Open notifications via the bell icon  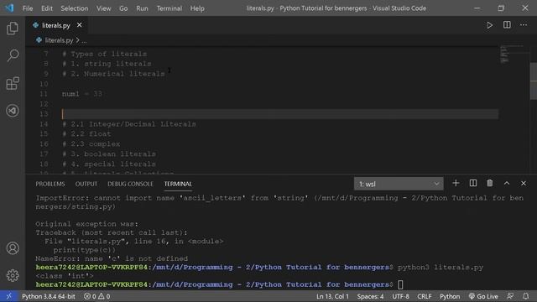526,296
